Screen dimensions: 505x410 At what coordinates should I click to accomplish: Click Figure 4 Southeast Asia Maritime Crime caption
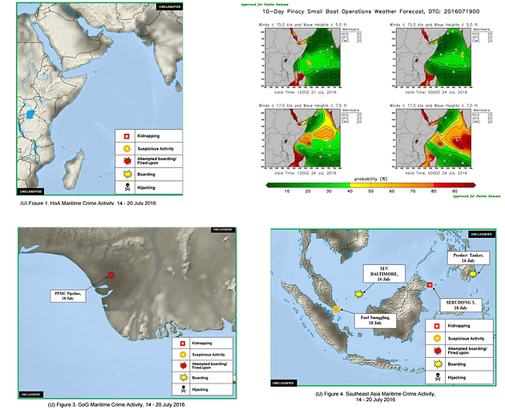pos(375,396)
